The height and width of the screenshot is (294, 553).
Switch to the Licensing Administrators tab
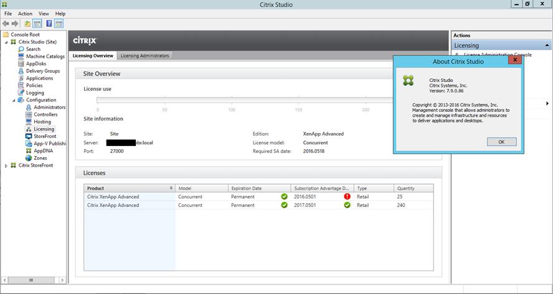tap(144, 56)
